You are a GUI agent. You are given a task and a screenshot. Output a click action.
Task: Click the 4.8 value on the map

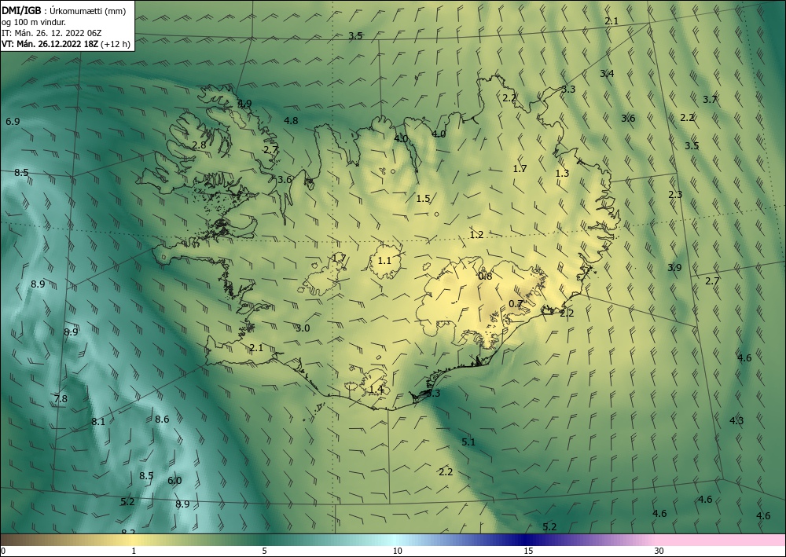[291, 121]
